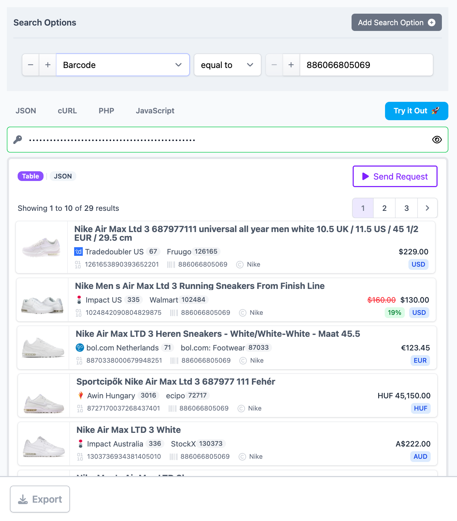This screenshot has height=521, width=457.
Task: Click the HUF currency badge
Action: click(x=420, y=408)
